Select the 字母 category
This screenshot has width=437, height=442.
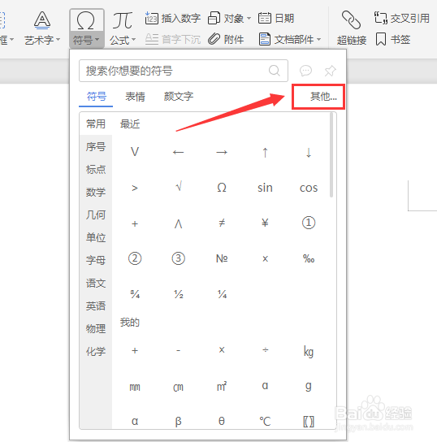tap(96, 260)
